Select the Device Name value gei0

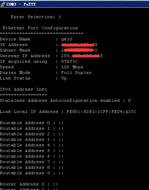click(67, 39)
